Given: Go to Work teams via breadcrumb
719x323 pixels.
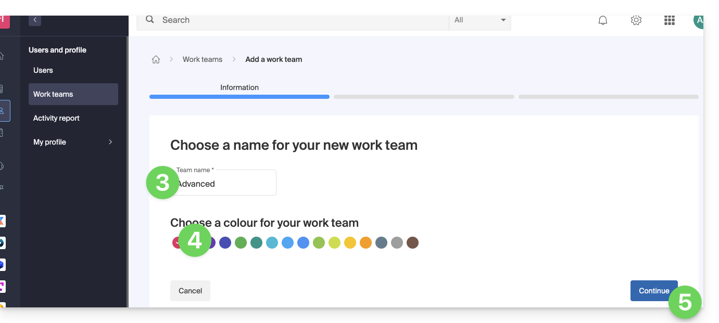Looking at the screenshot, I should coord(202,59).
